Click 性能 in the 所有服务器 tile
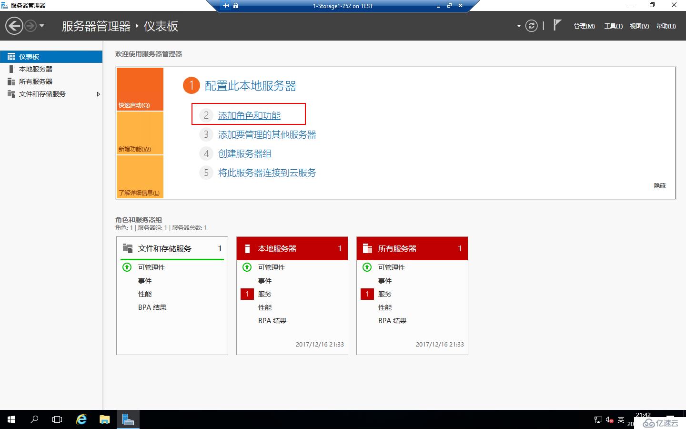The width and height of the screenshot is (686, 429). pyautogui.click(x=385, y=307)
